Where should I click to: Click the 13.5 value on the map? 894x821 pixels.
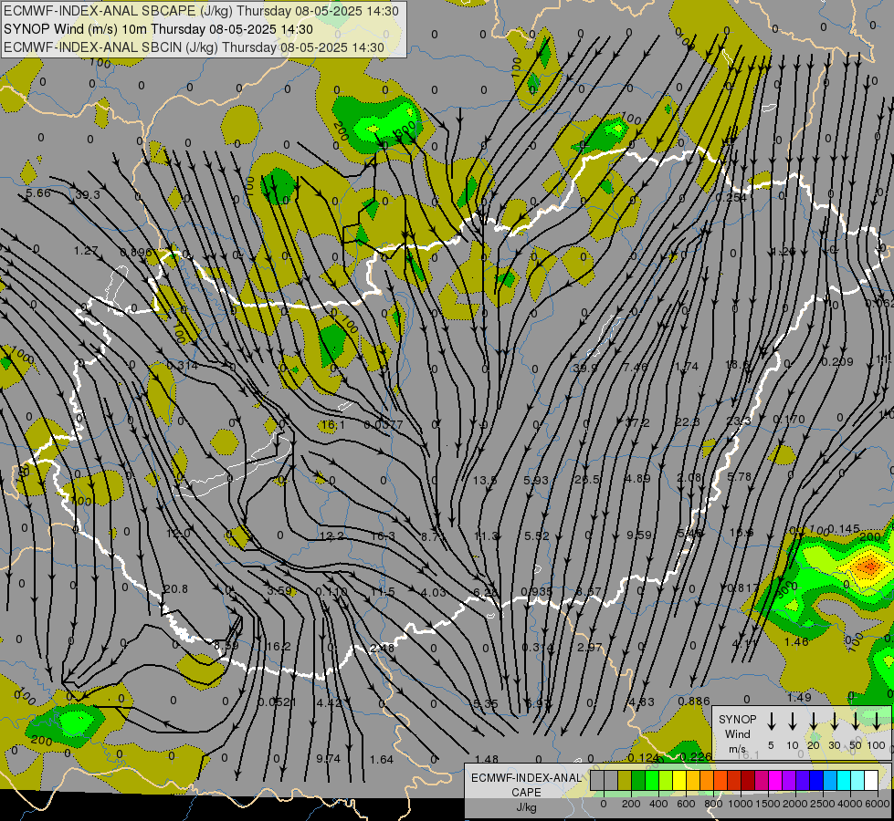[485, 481]
